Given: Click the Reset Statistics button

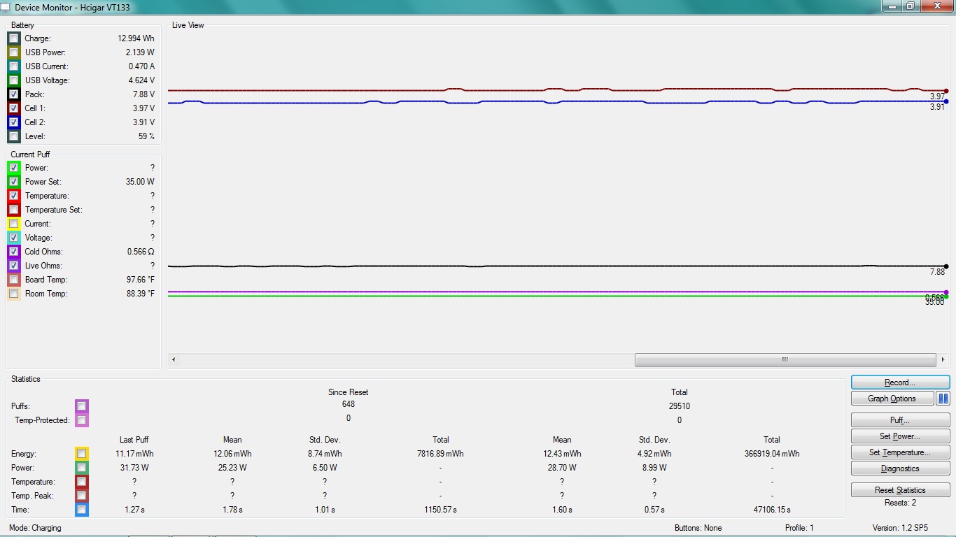Looking at the screenshot, I should point(900,490).
